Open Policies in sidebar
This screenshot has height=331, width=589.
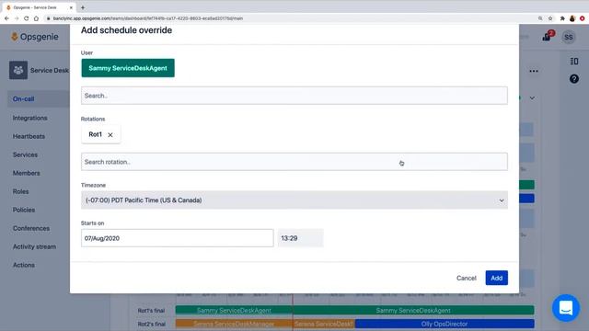(x=24, y=210)
